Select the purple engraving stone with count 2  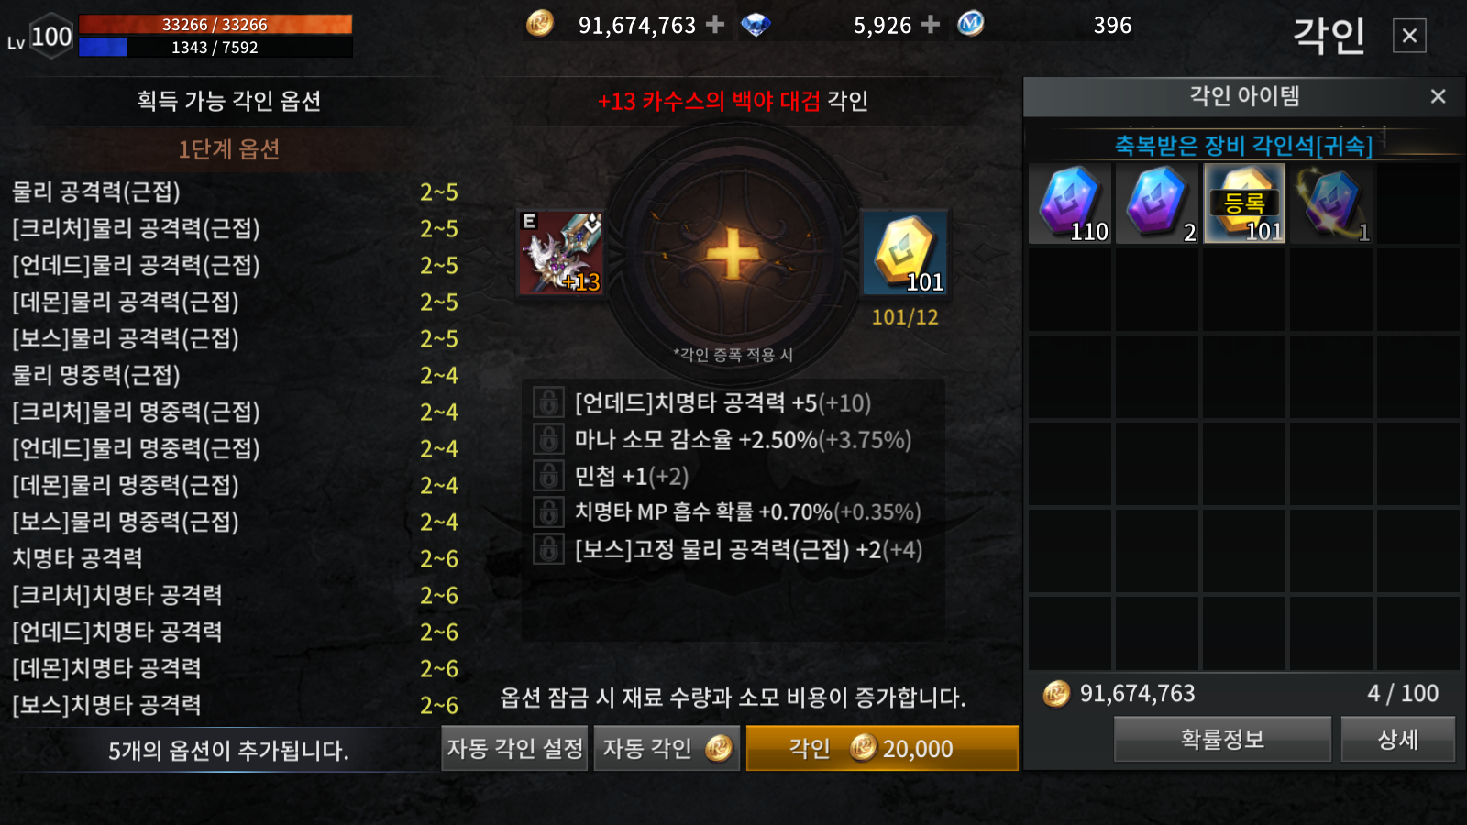point(1157,203)
